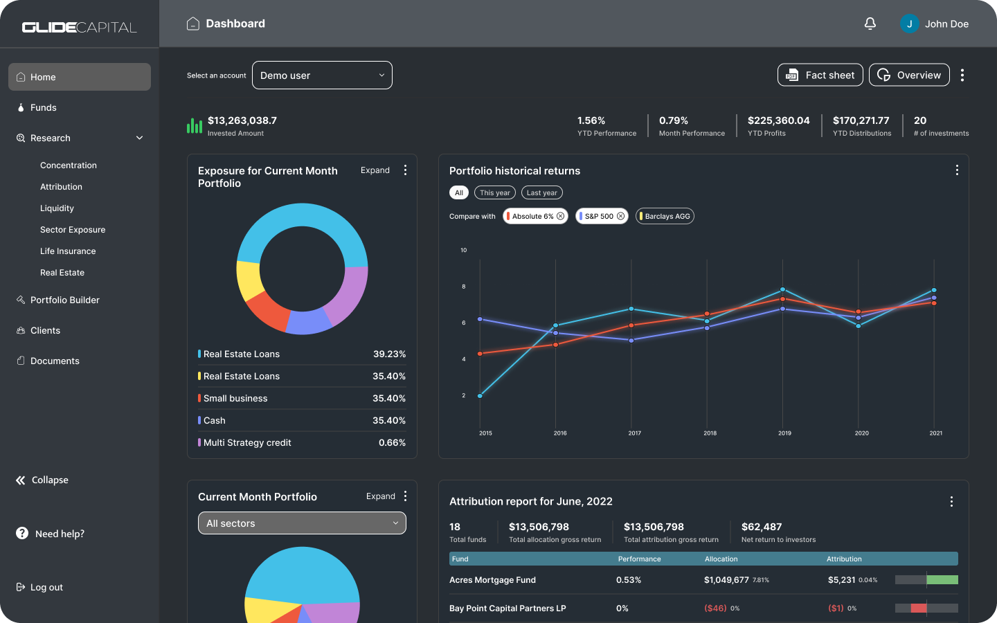997x623 pixels.
Task: Expand the Research chevron in sidebar
Action: tap(139, 138)
